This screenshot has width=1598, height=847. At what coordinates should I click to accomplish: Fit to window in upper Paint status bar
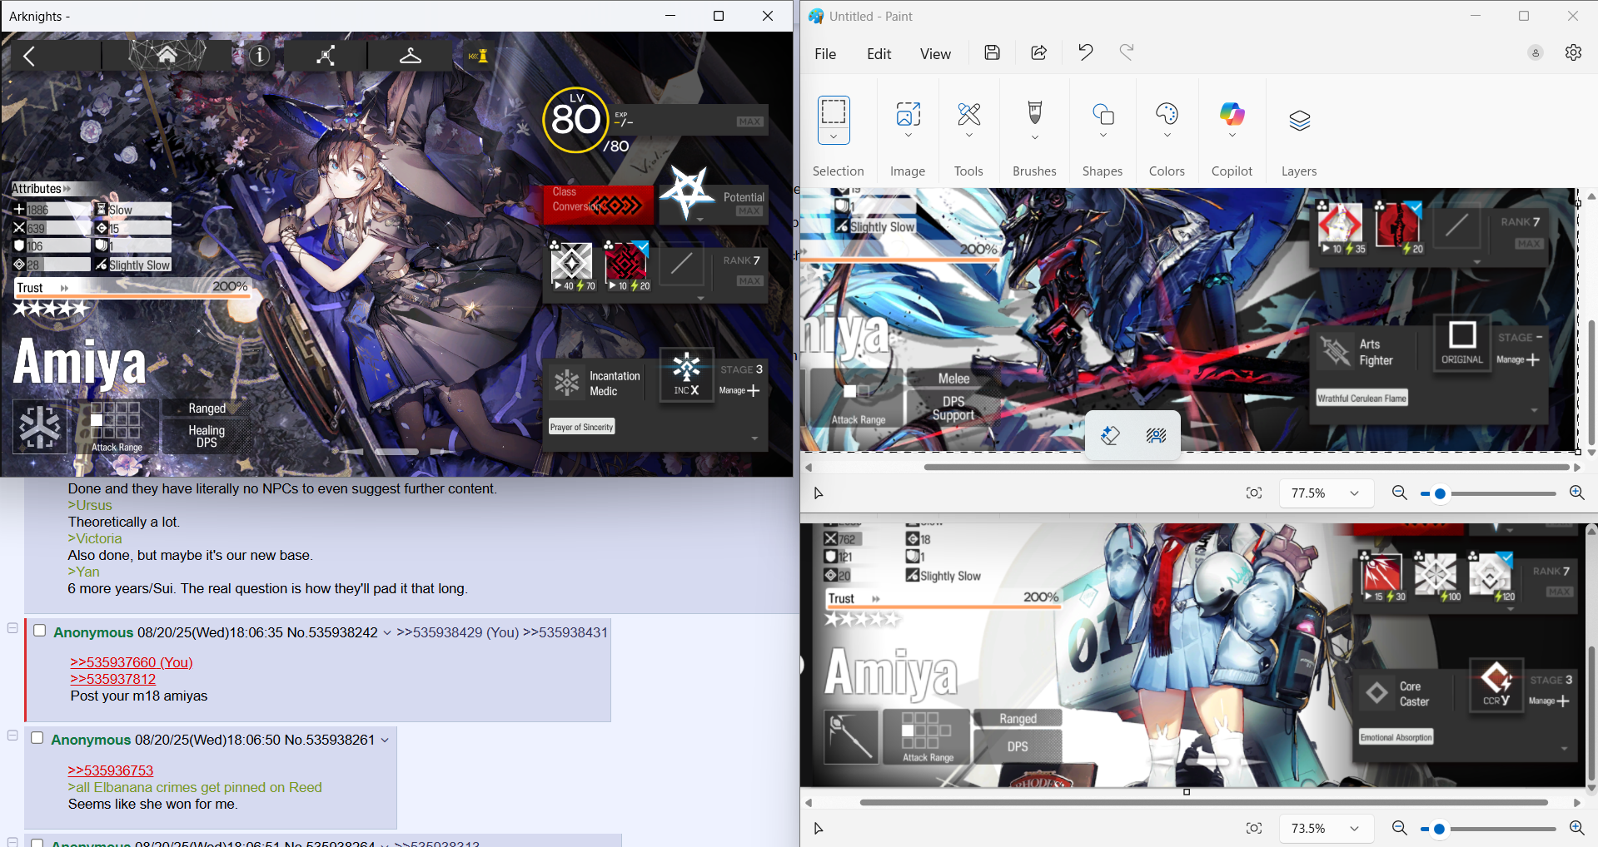(1253, 493)
